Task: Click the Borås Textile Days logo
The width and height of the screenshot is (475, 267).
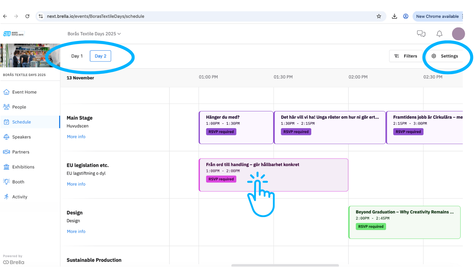Action: click(x=14, y=34)
